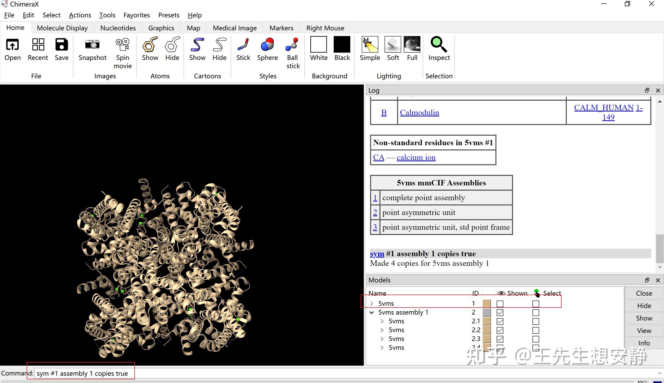Hide cartoons with ribbon Hide icon
Image resolution: width=664 pixels, height=383 pixels.
(x=219, y=45)
